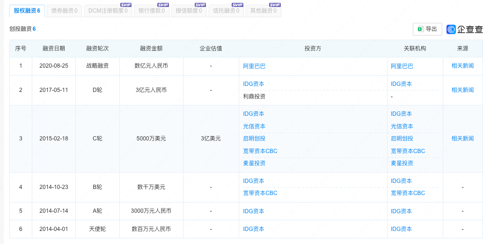Open the 债券融资 tab
Viewport: 483px width, 244px height.
click(65, 11)
